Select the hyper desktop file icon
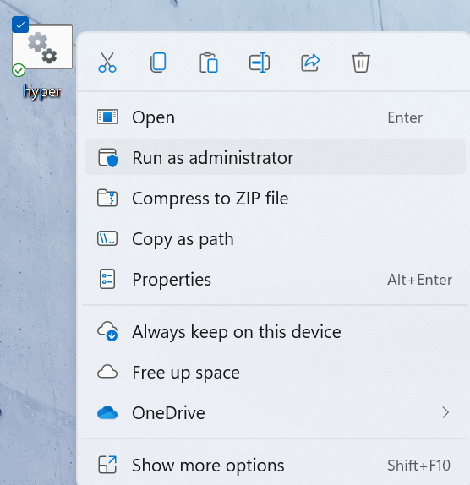Viewport: 470px width, 485px height. tap(42, 46)
